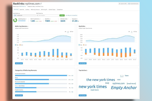The height and width of the screenshot is (101, 152).
Task: Select 1Y range in Backlinks chart
Action: pyautogui.click(x=132, y=32)
